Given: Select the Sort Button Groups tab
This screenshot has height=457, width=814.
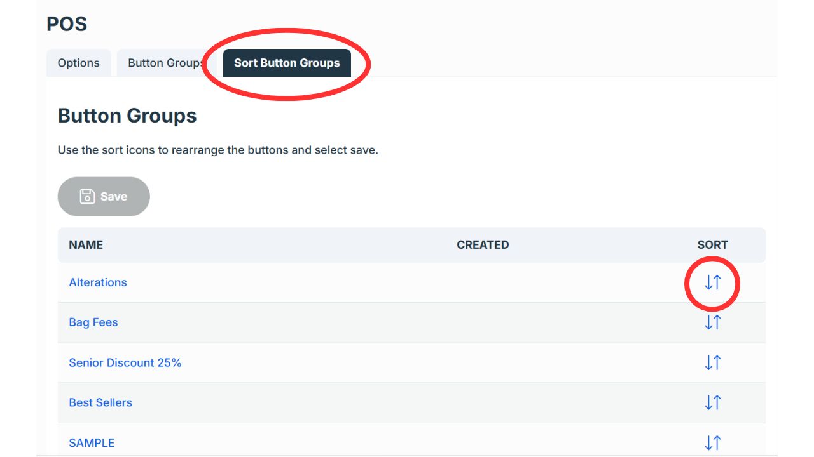Looking at the screenshot, I should 287,63.
